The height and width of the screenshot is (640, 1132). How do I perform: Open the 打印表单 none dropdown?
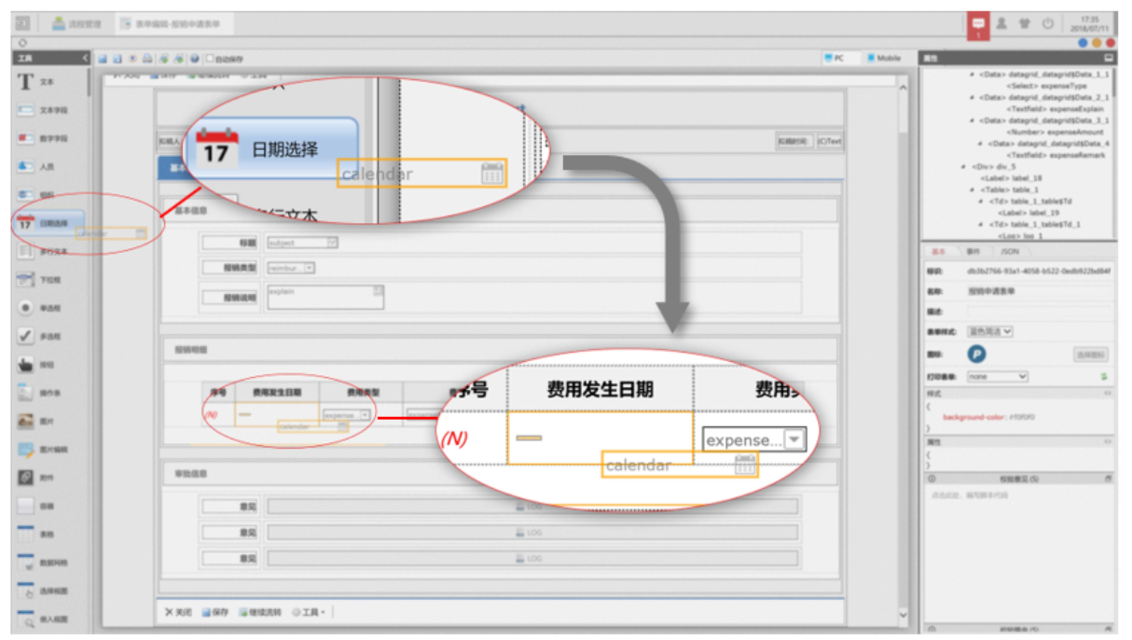click(x=997, y=377)
